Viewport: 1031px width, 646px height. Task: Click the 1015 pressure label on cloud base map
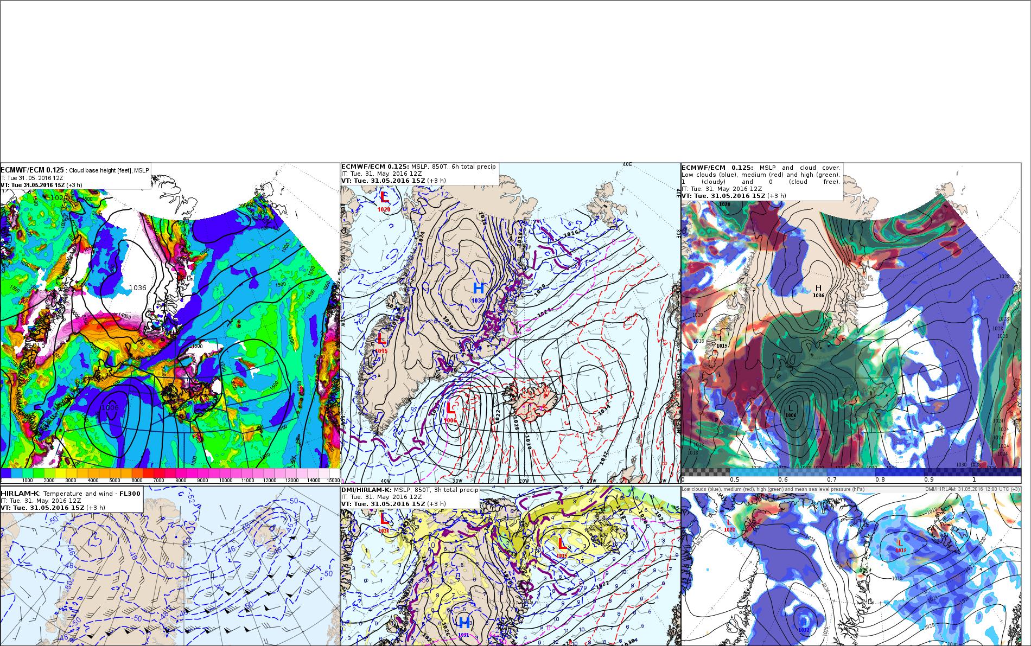(x=36, y=345)
